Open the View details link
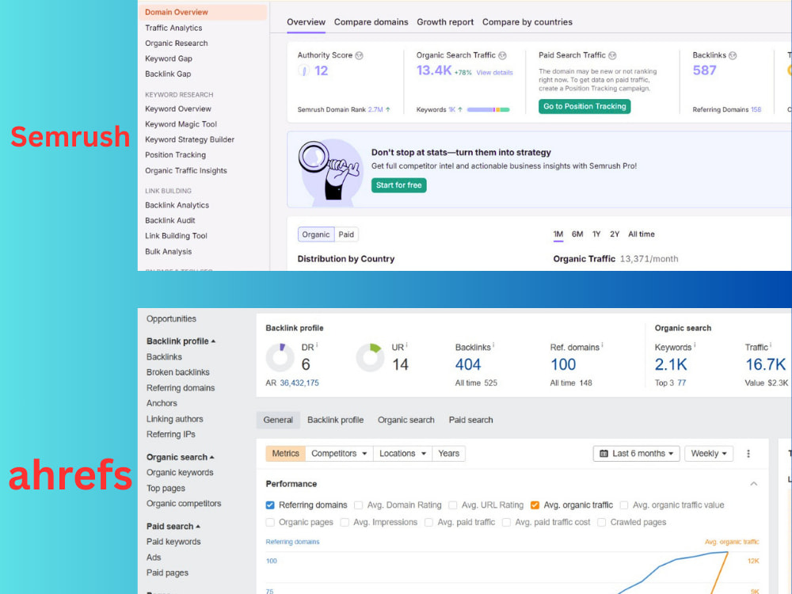Screen dimensions: 792x594 [x=494, y=73]
